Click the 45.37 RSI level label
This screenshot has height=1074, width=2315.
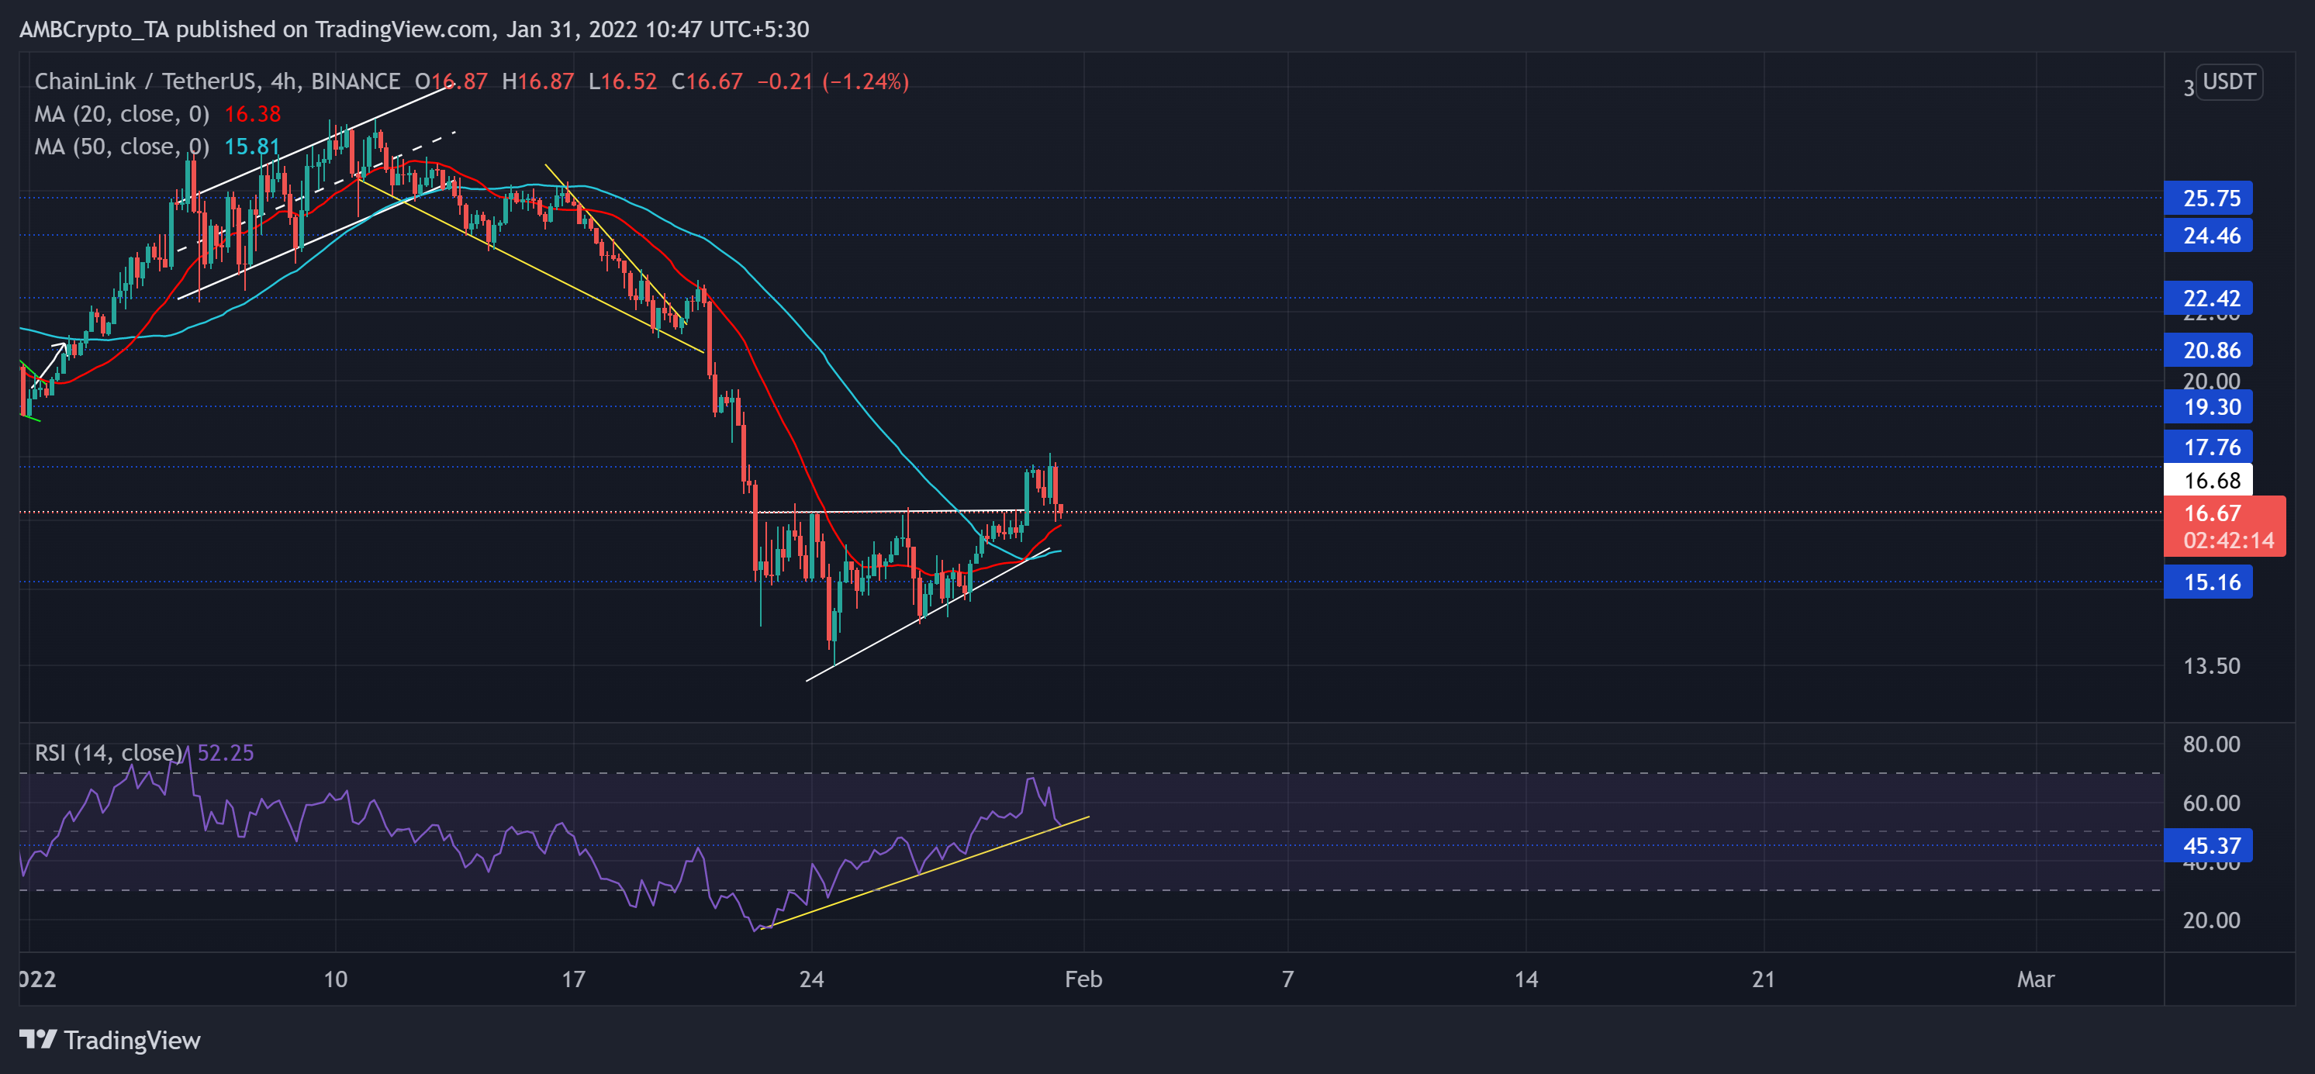point(2209,846)
